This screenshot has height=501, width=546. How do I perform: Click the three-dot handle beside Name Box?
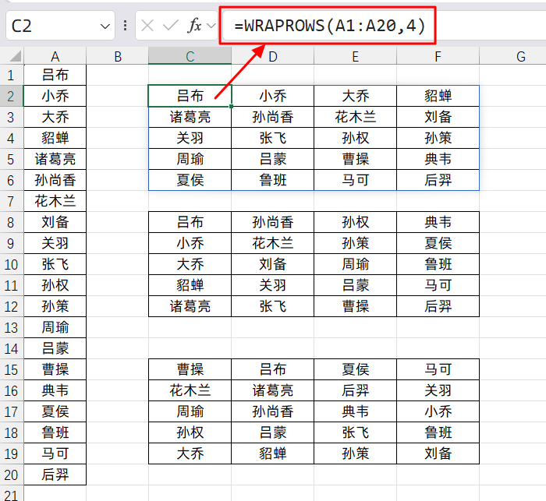[125, 26]
